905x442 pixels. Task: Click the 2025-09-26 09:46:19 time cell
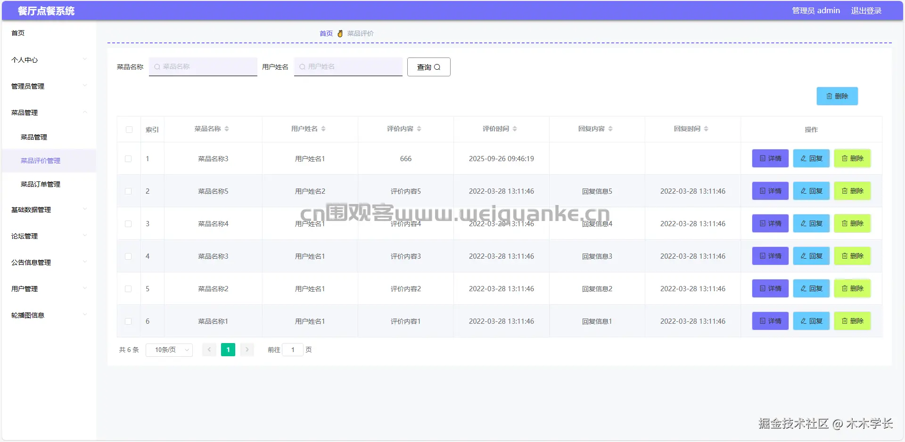502,159
